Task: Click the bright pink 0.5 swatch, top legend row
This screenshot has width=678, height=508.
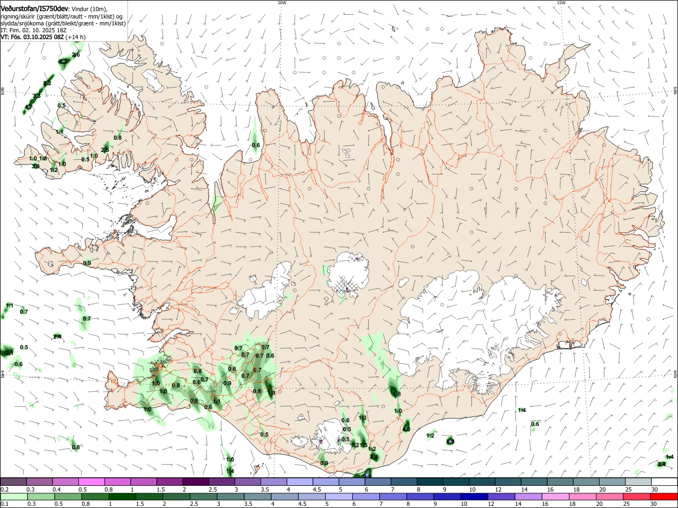Action: tap(91, 482)
